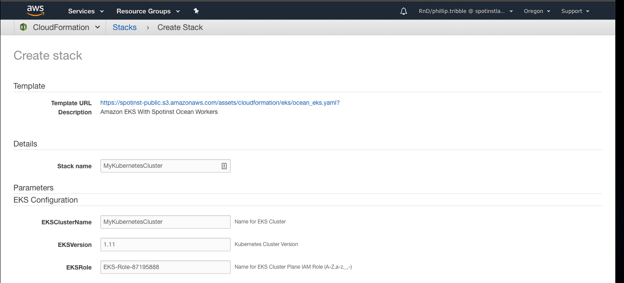Click the EKS Configuration section header
624x283 pixels.
point(46,200)
